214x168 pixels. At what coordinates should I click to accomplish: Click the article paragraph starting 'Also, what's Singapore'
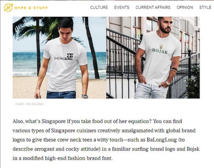pyautogui.click(x=106, y=140)
